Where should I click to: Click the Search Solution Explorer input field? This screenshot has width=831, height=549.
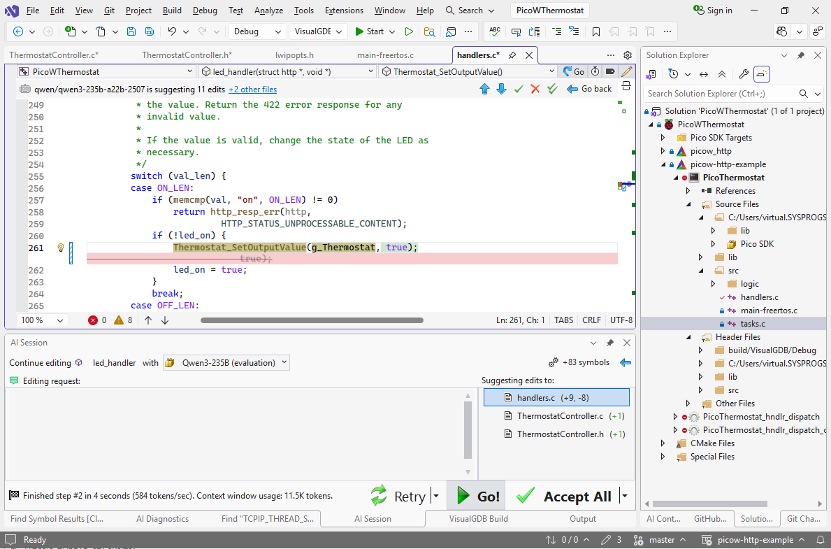pyautogui.click(x=720, y=94)
